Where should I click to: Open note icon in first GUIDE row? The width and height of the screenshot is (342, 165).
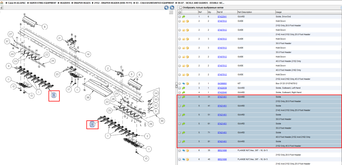coord(183,21)
